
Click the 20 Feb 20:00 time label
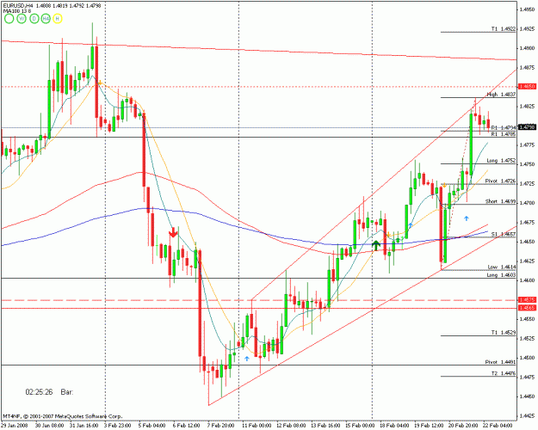463,426
